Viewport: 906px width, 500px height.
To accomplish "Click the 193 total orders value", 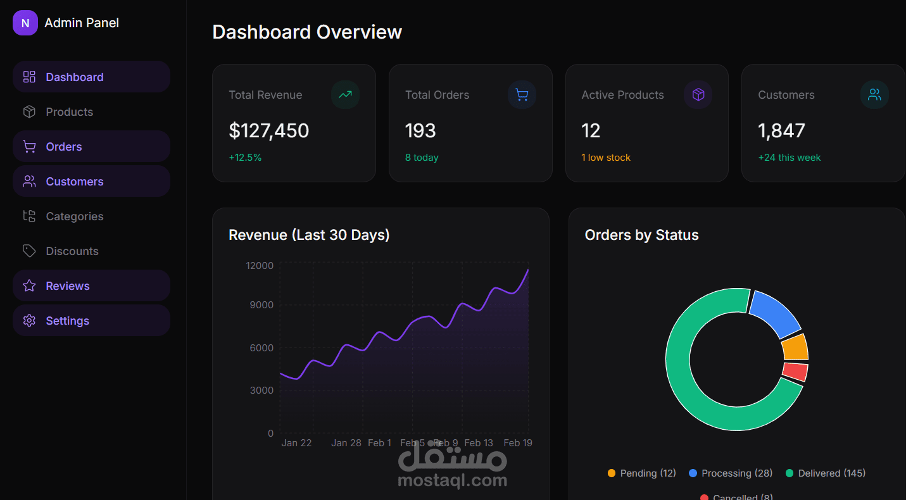I will [x=420, y=131].
